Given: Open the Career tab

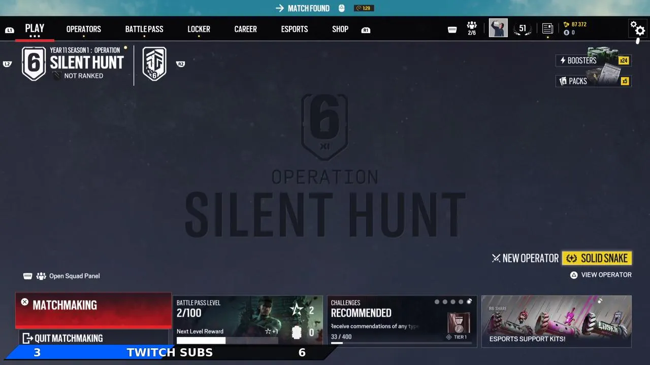Looking at the screenshot, I should (x=245, y=29).
